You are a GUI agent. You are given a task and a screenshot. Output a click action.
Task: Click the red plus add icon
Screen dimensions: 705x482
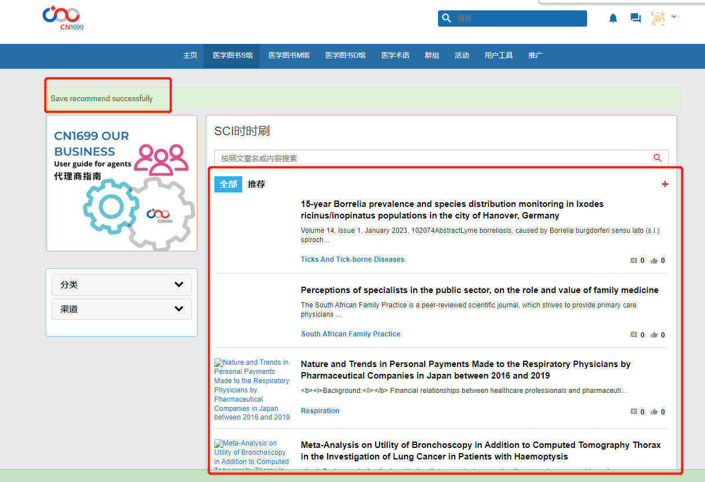click(x=665, y=184)
